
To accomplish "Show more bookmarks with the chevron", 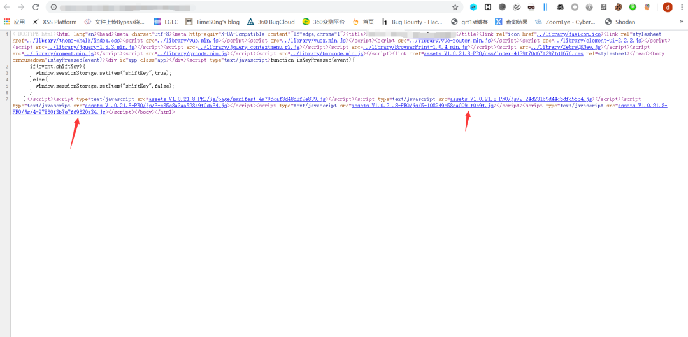I will 682,22.
